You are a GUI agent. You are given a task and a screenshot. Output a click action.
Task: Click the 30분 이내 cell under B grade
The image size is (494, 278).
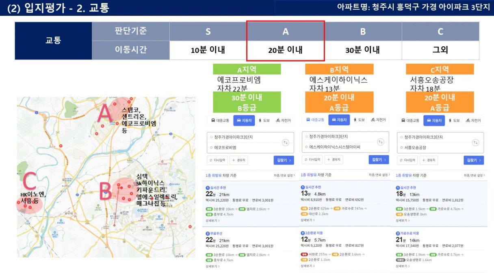tap(363, 50)
